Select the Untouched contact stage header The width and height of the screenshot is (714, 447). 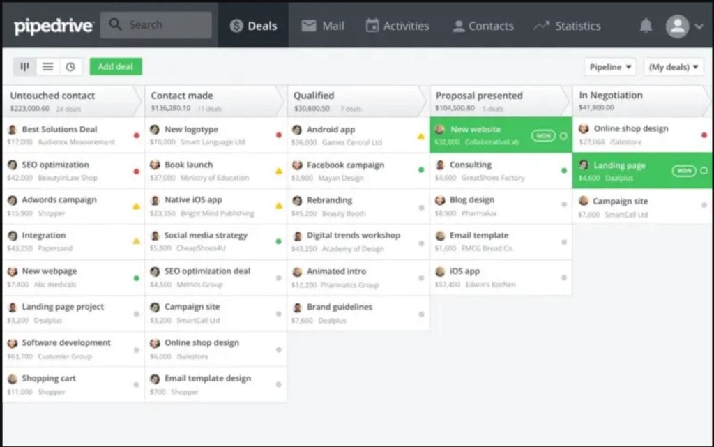[73, 101]
